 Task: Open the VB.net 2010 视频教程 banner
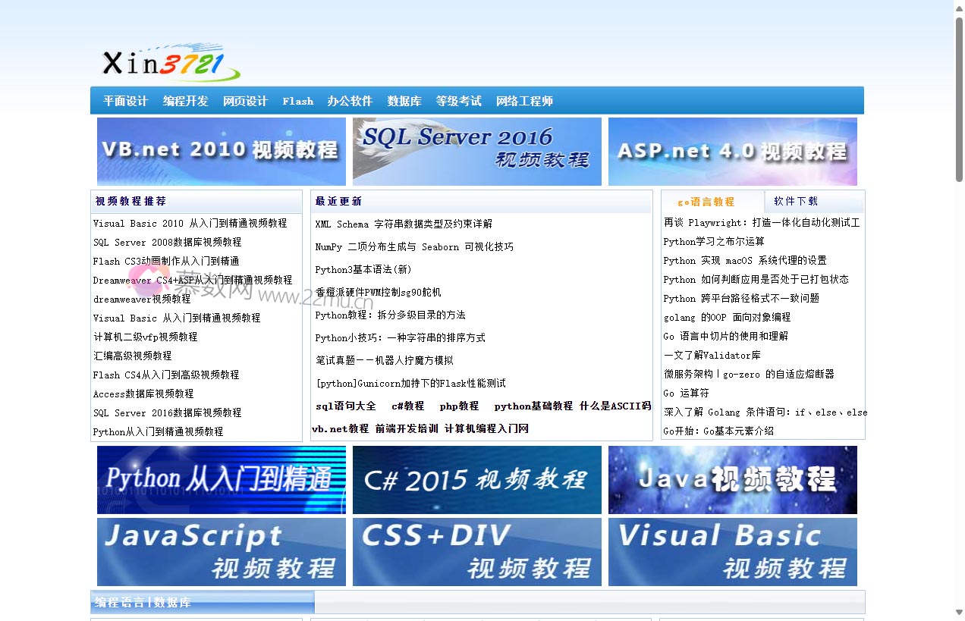(221, 151)
